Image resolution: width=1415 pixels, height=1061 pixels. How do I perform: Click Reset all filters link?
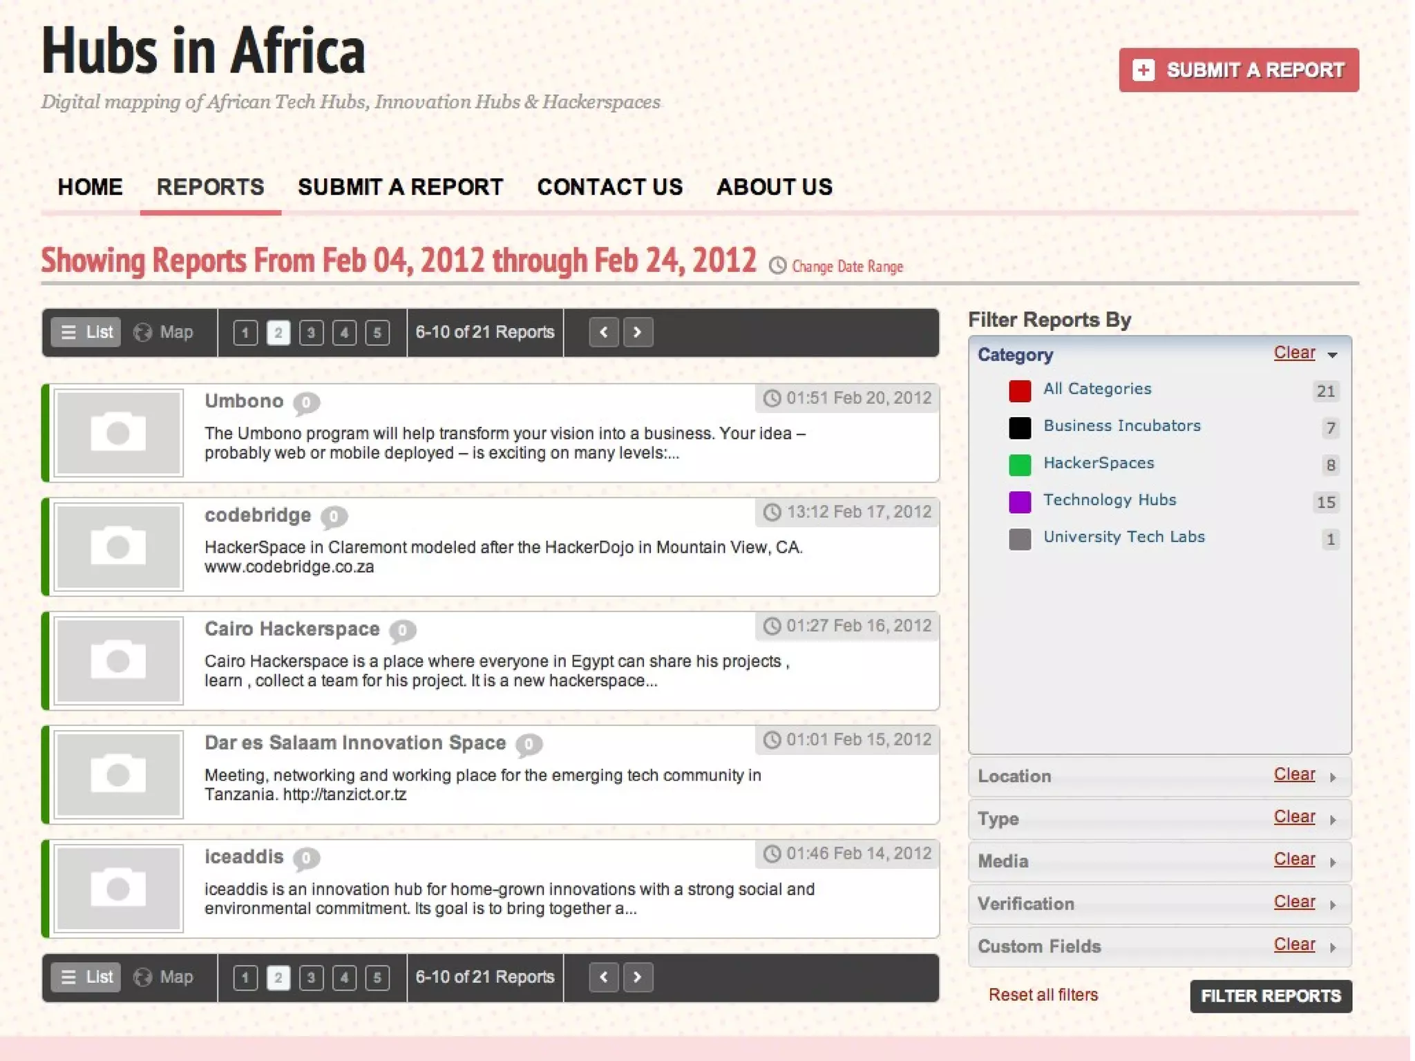[x=1043, y=995]
